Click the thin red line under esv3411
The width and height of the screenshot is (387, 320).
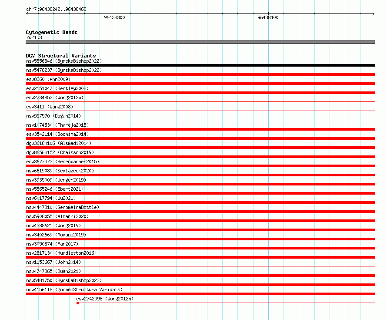(x=200, y=111)
